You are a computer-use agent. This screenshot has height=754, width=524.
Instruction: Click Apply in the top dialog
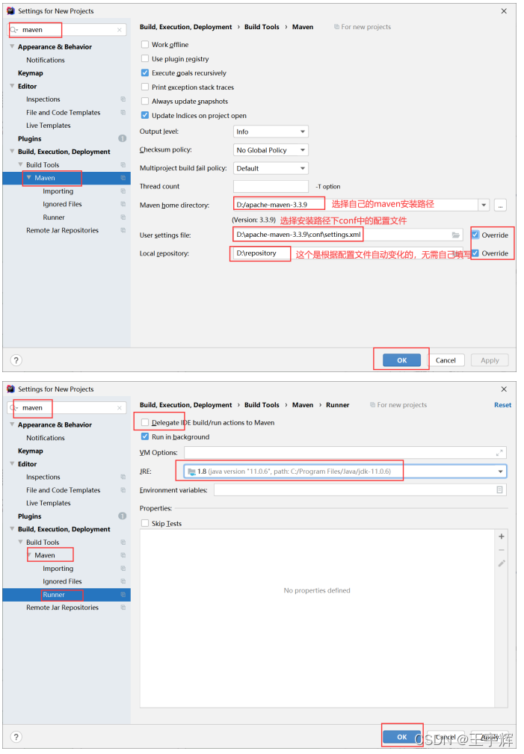click(490, 360)
